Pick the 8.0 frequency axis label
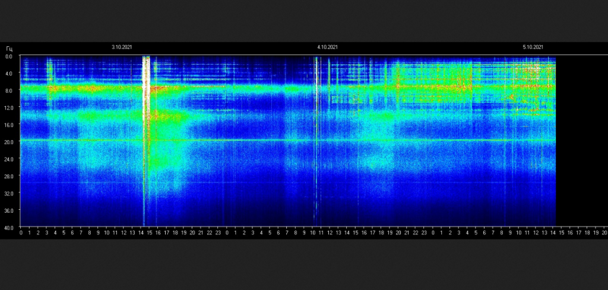608x290 pixels. click(9, 90)
